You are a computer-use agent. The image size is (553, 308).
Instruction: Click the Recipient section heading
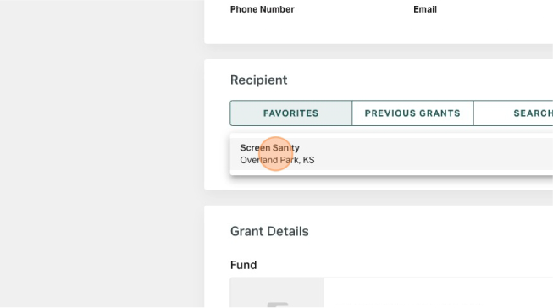pyautogui.click(x=258, y=80)
